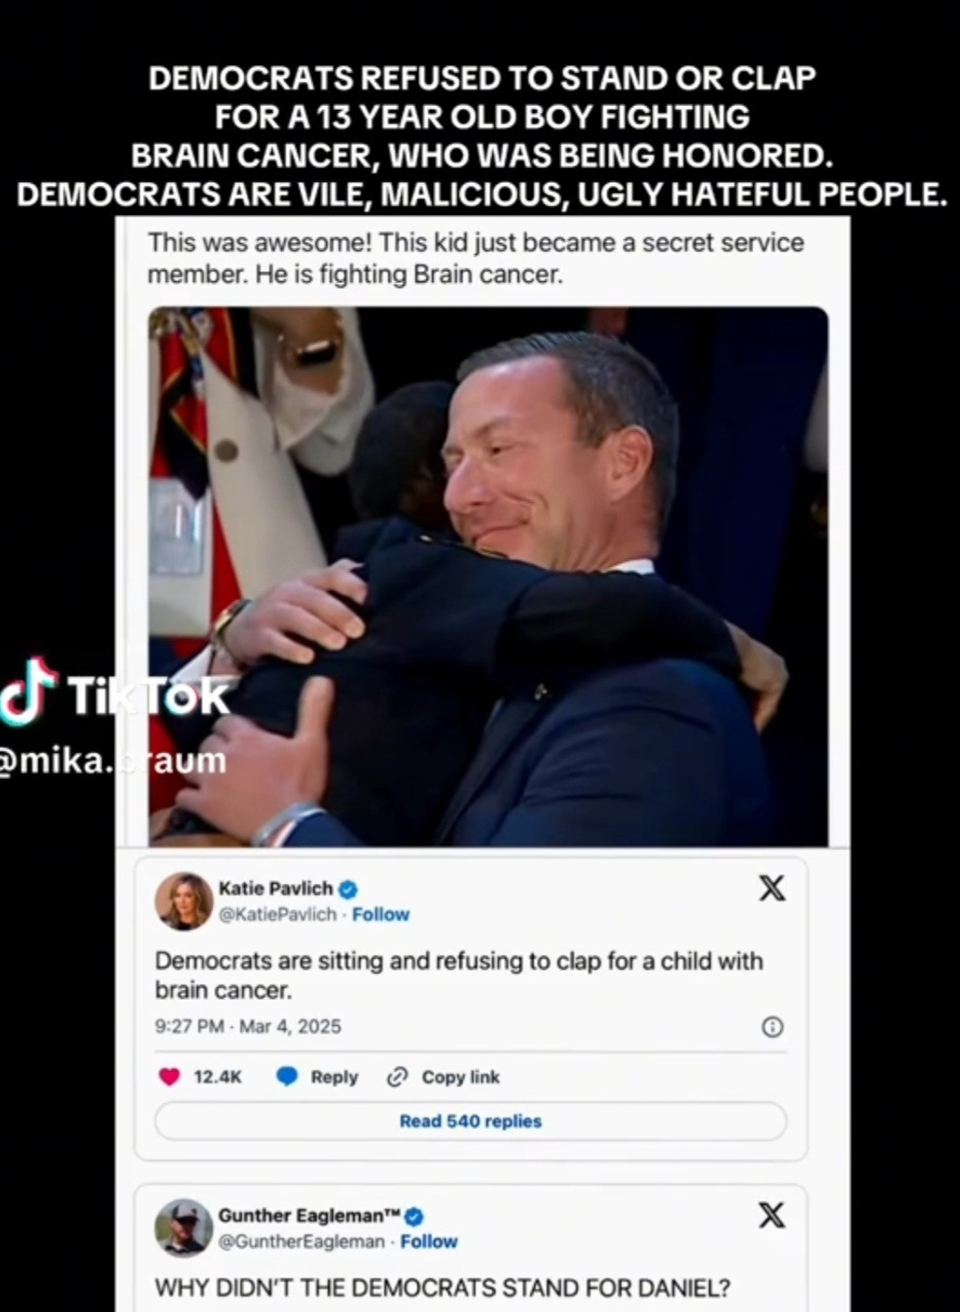The image size is (960, 1312).
Task: Click the Reply text on Pavlich's tweet
Action: (335, 1077)
